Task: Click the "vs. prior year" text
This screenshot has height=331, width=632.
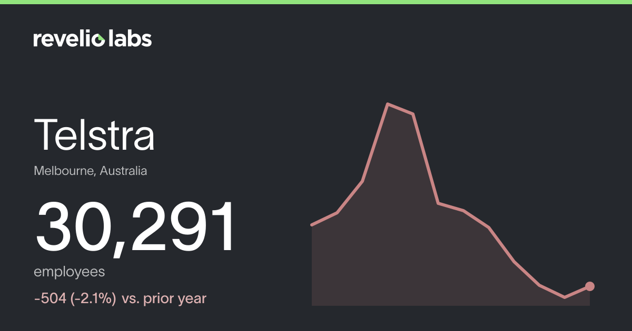Action: (164, 299)
